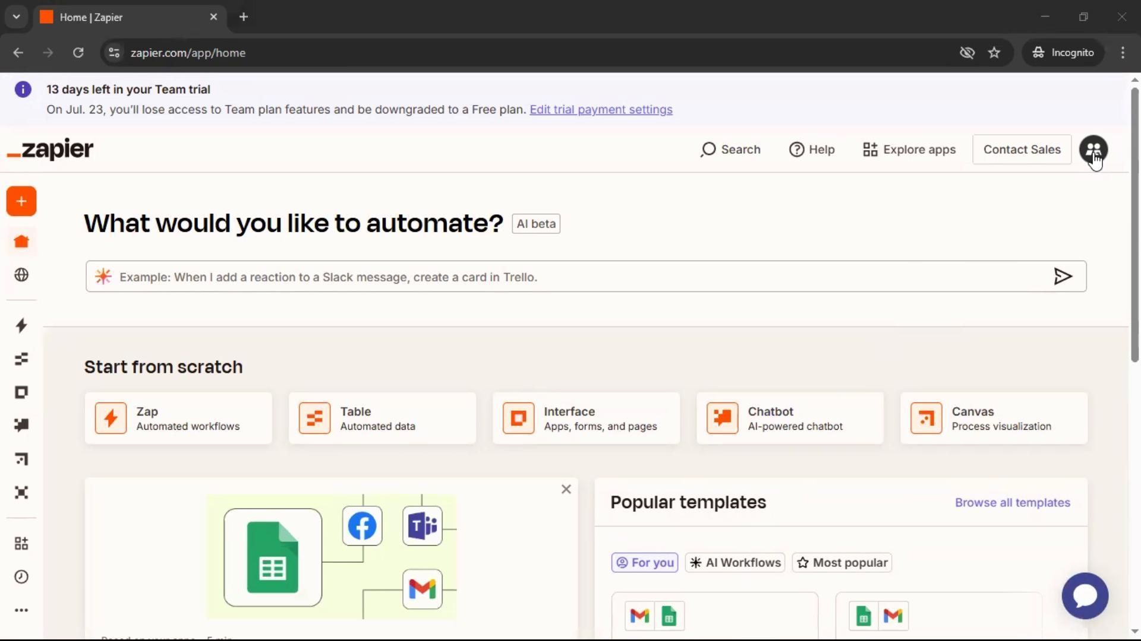Open Tables icon in left sidebar

click(21, 359)
